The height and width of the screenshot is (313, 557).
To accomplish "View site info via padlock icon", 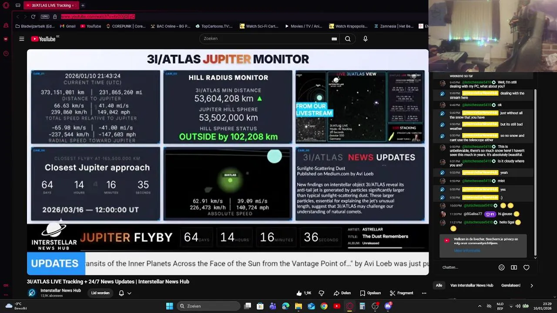I will 55,17.
